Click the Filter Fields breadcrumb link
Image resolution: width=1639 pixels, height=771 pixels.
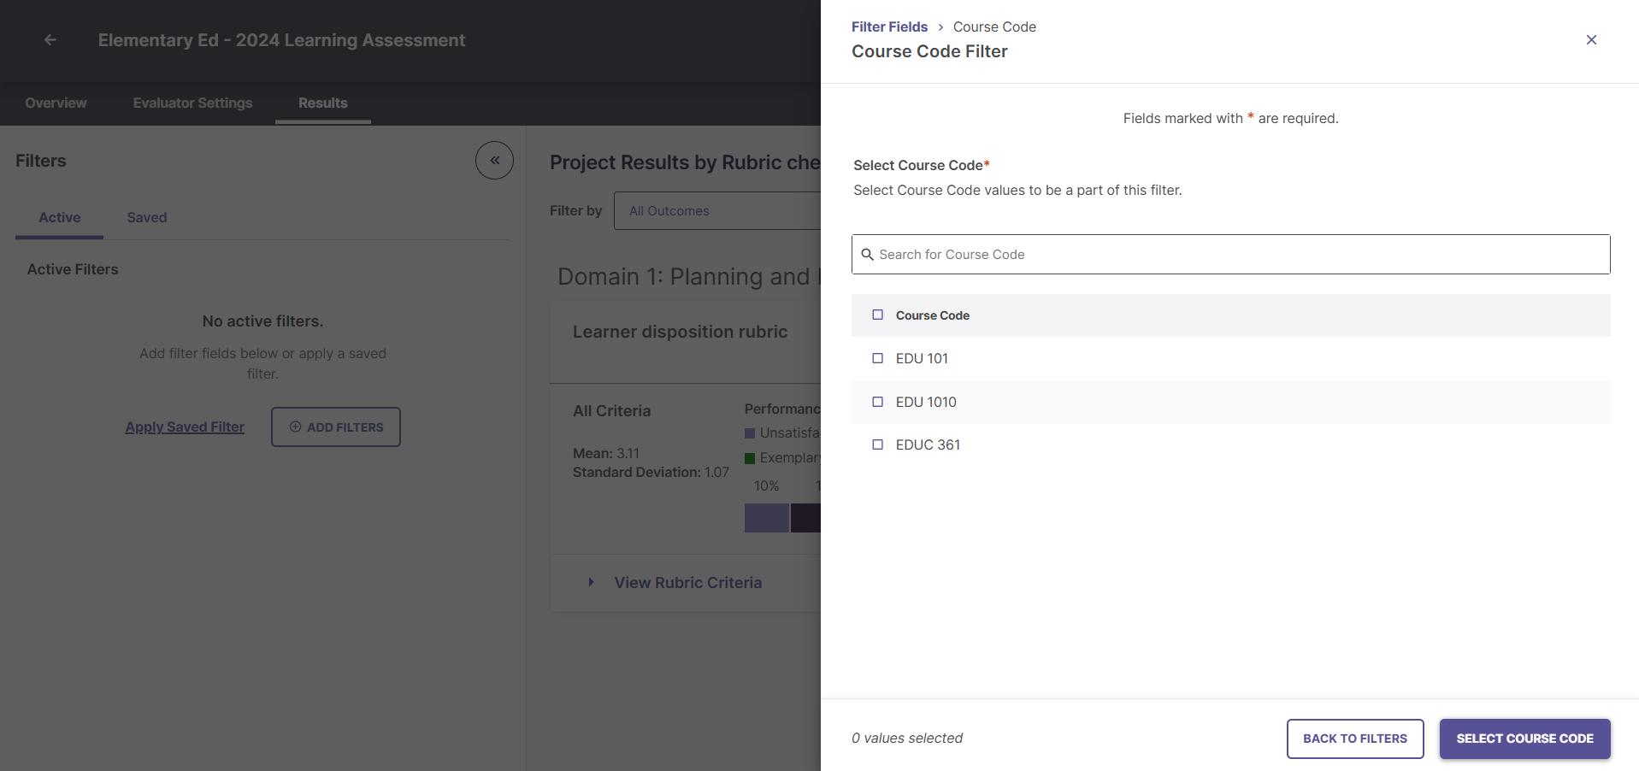pyautogui.click(x=889, y=26)
